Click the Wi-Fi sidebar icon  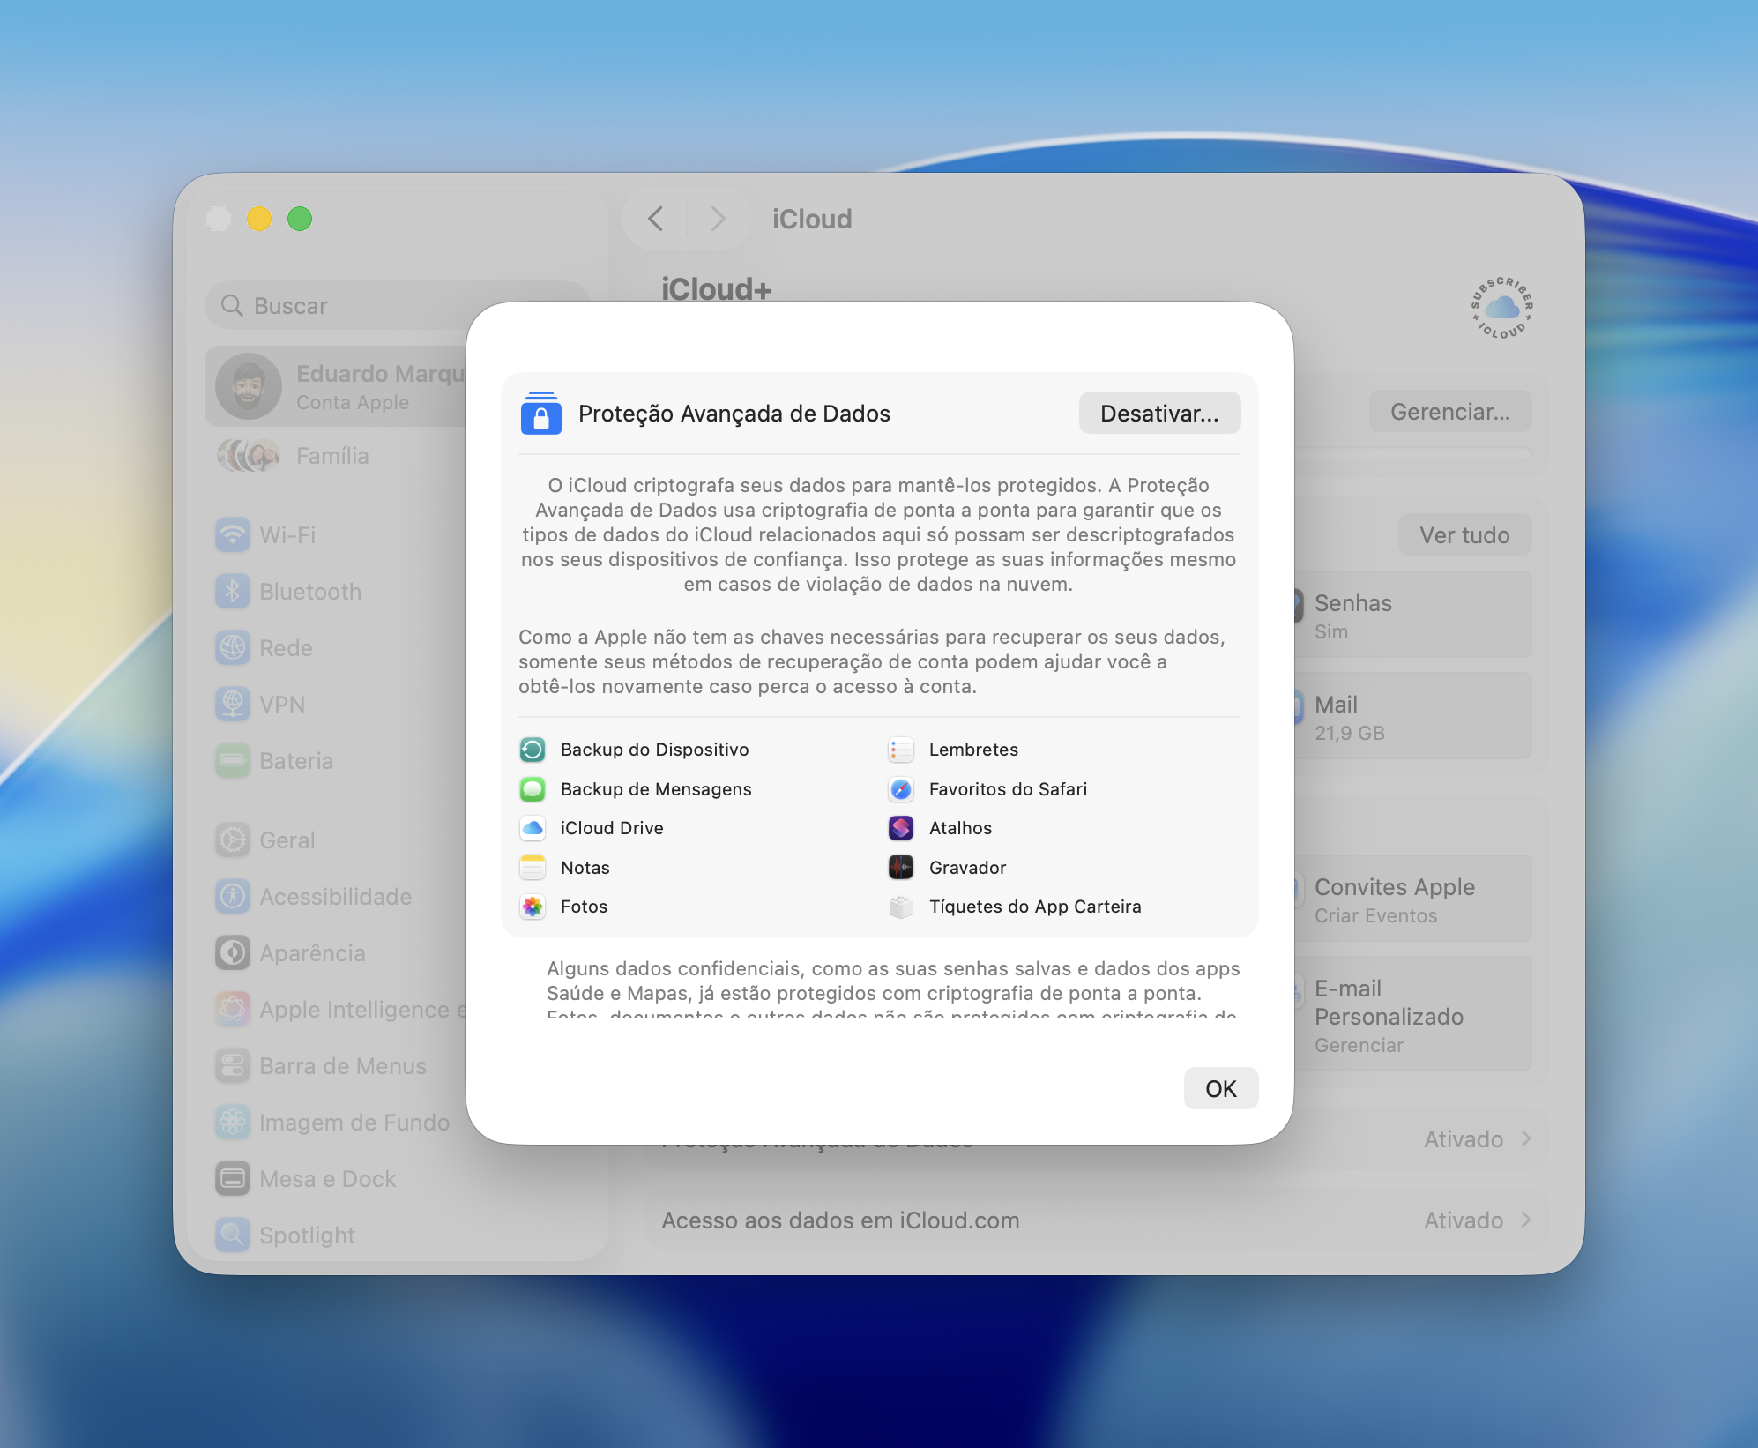click(x=233, y=535)
